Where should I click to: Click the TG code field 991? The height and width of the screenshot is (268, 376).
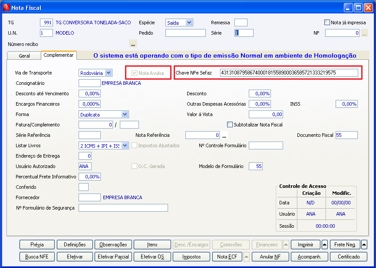point(46,23)
